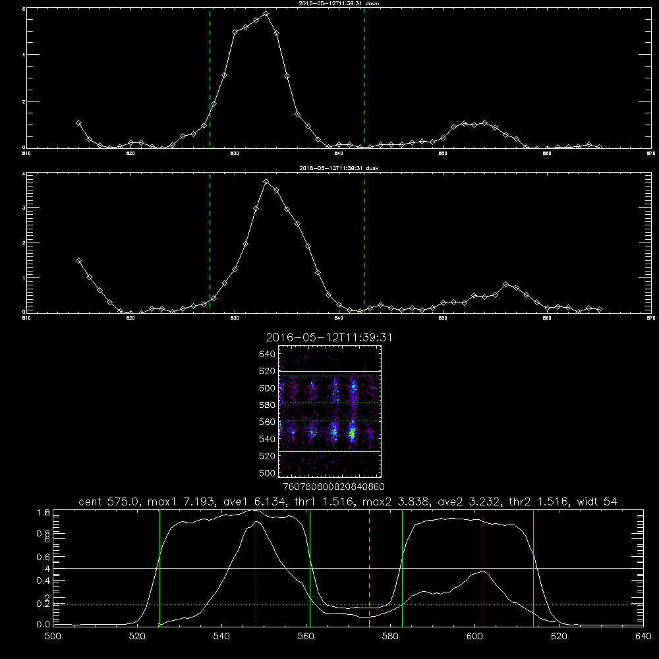Click the white horizontal line at level 4
The image size is (659, 659).
[348, 568]
